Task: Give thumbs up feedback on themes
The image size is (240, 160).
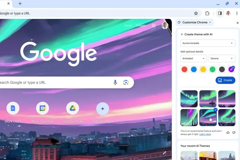Action: click(228, 133)
